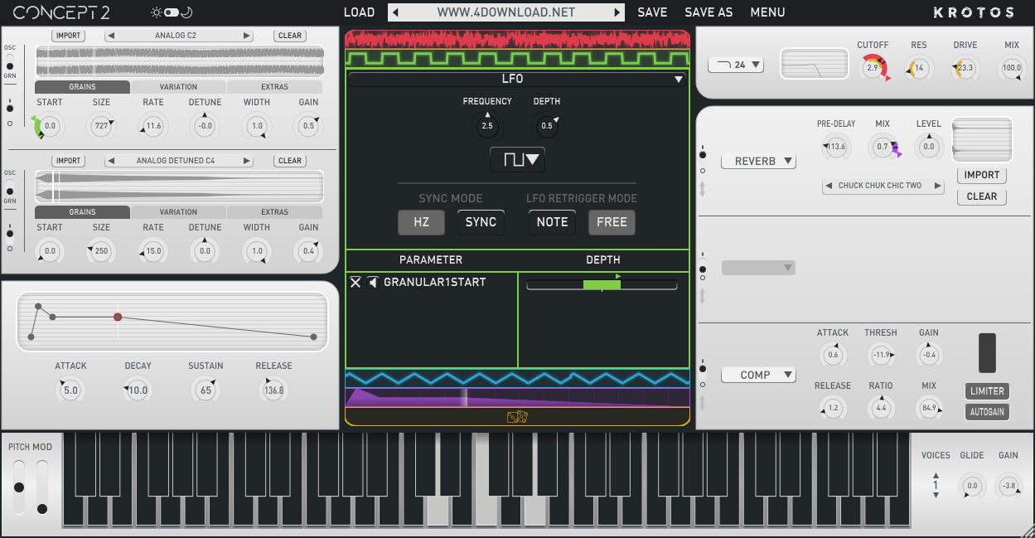Open the COMP effect type dropdown

[758, 376]
